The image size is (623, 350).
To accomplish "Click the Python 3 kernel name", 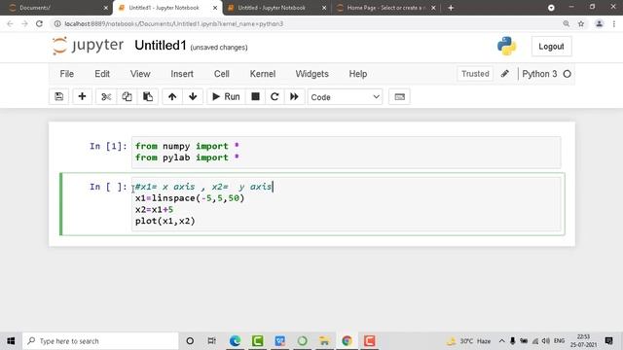I will pos(539,74).
